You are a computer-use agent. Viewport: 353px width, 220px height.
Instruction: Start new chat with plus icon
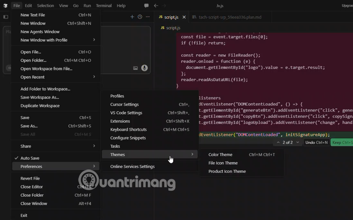coord(132,17)
